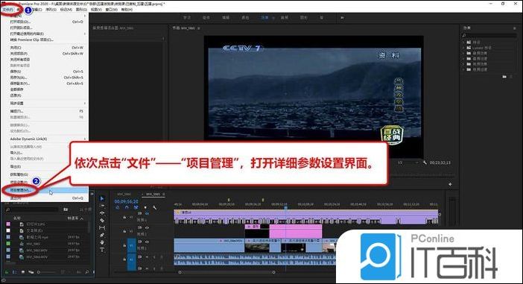Select the Slip tool
The image size is (523, 284).
(102, 227)
